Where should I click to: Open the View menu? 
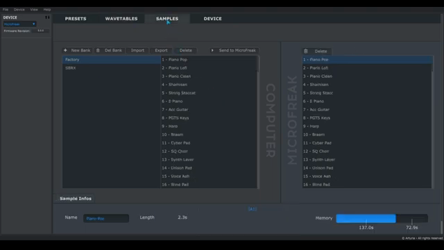(34, 10)
